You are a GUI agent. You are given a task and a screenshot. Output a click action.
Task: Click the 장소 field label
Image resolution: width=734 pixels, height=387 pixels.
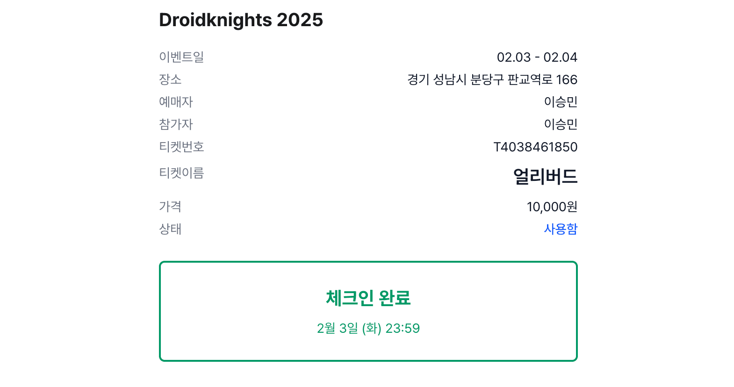pos(171,79)
